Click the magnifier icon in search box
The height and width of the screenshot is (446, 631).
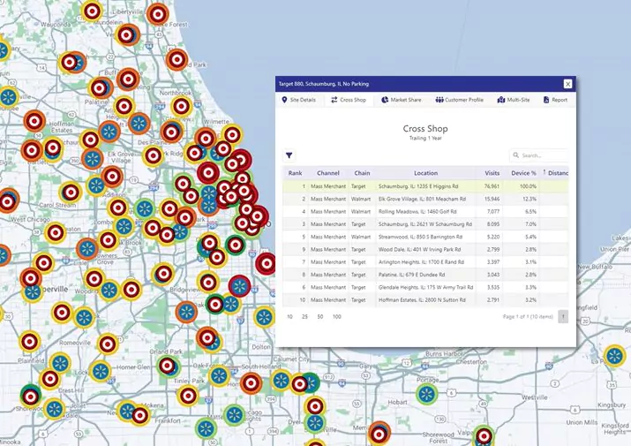[x=516, y=155]
